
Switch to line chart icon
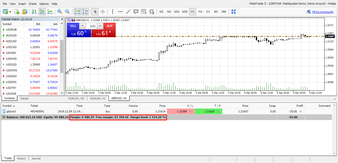(50, 12)
